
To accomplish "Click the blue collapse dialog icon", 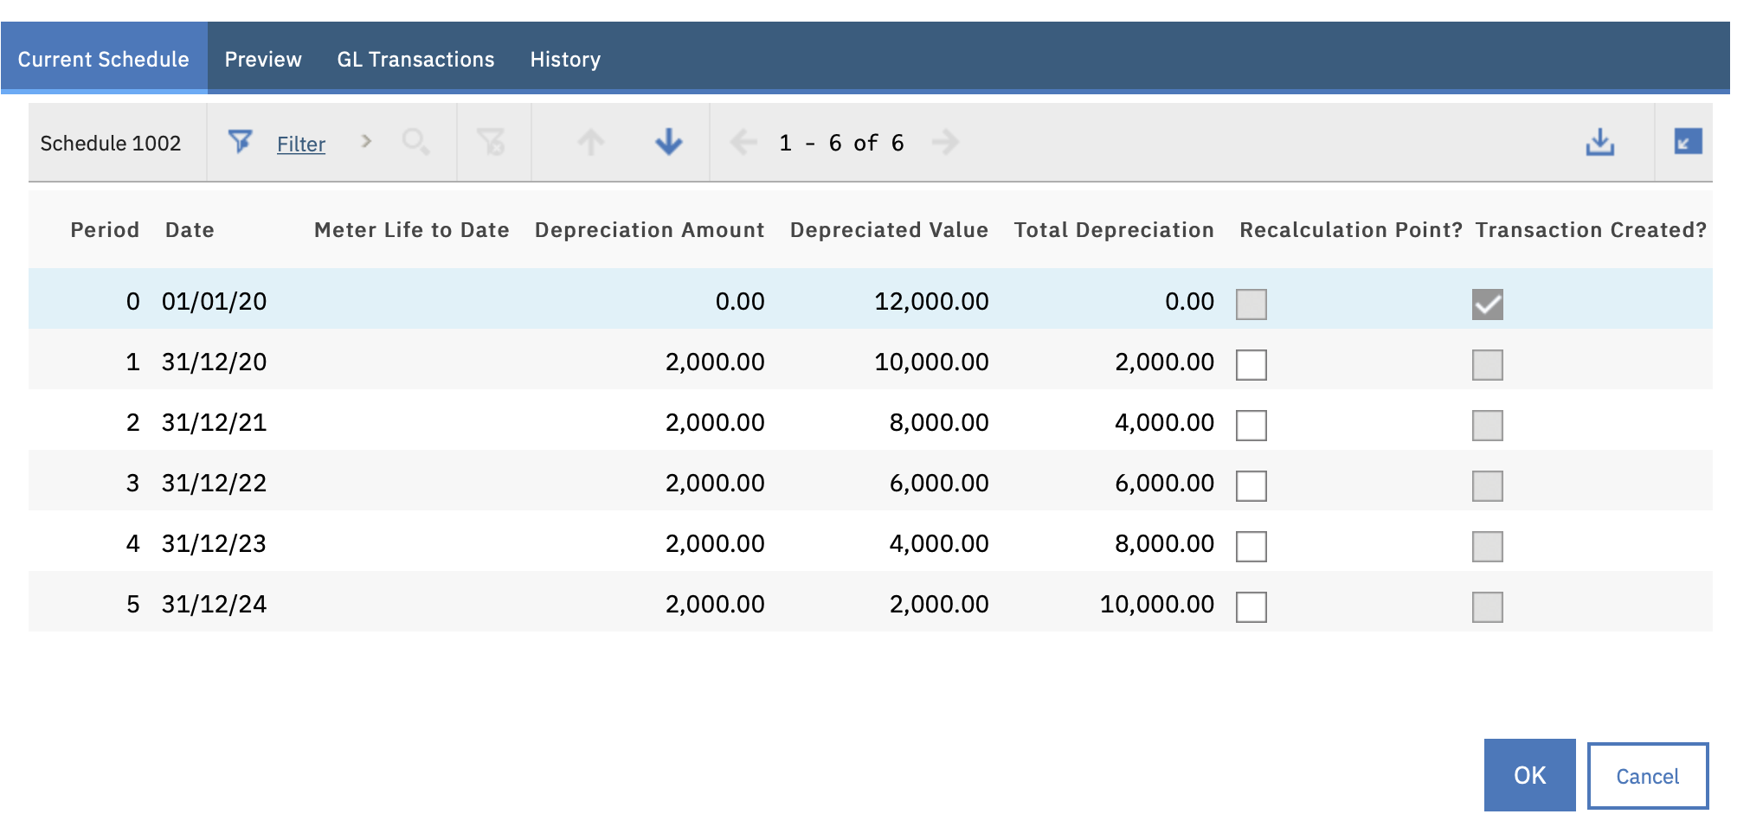I will pyautogui.click(x=1682, y=142).
